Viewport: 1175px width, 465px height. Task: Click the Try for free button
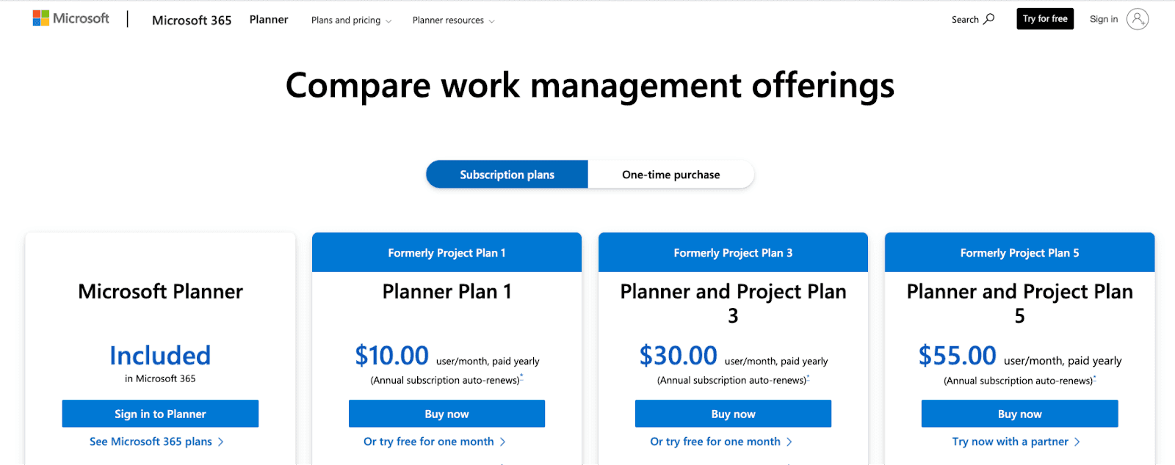[x=1044, y=18]
